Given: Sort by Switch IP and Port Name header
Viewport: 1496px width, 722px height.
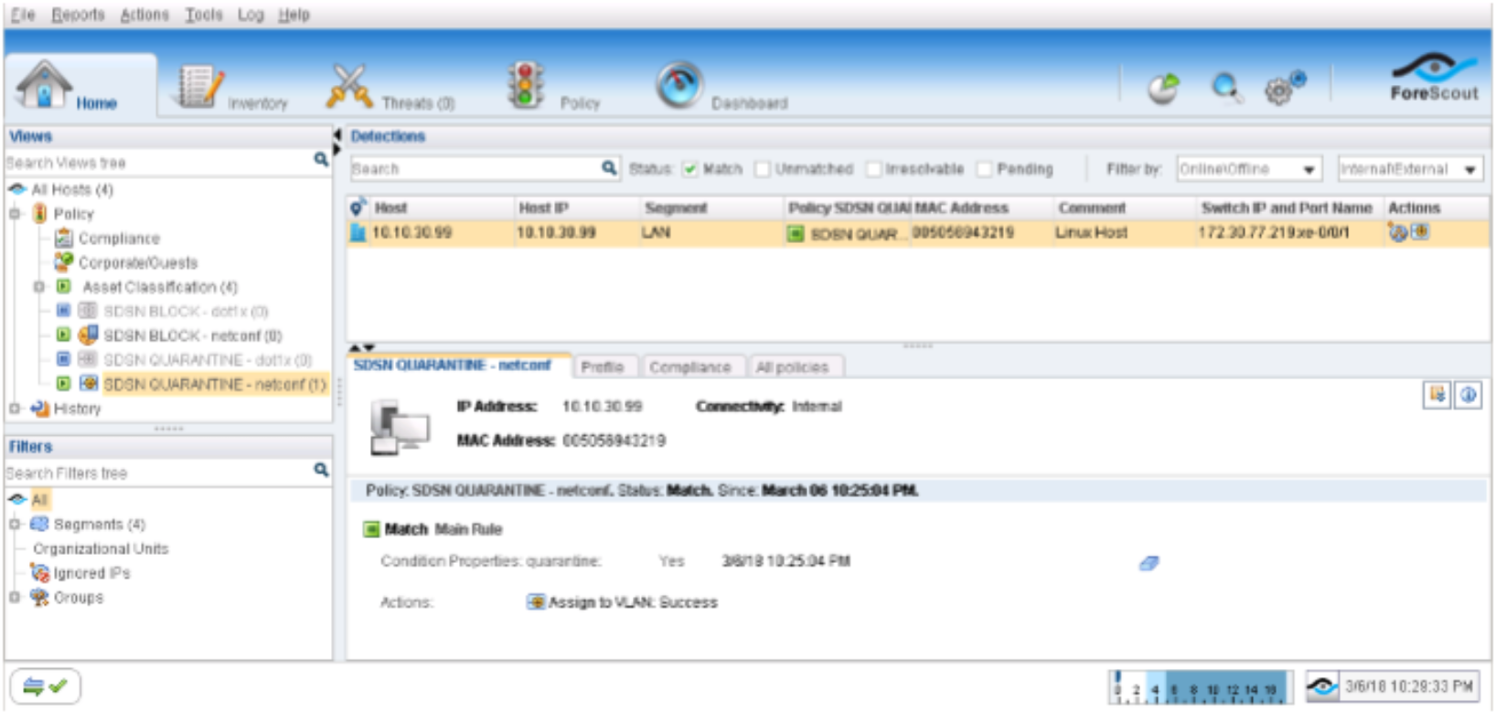Looking at the screenshot, I should (1288, 207).
